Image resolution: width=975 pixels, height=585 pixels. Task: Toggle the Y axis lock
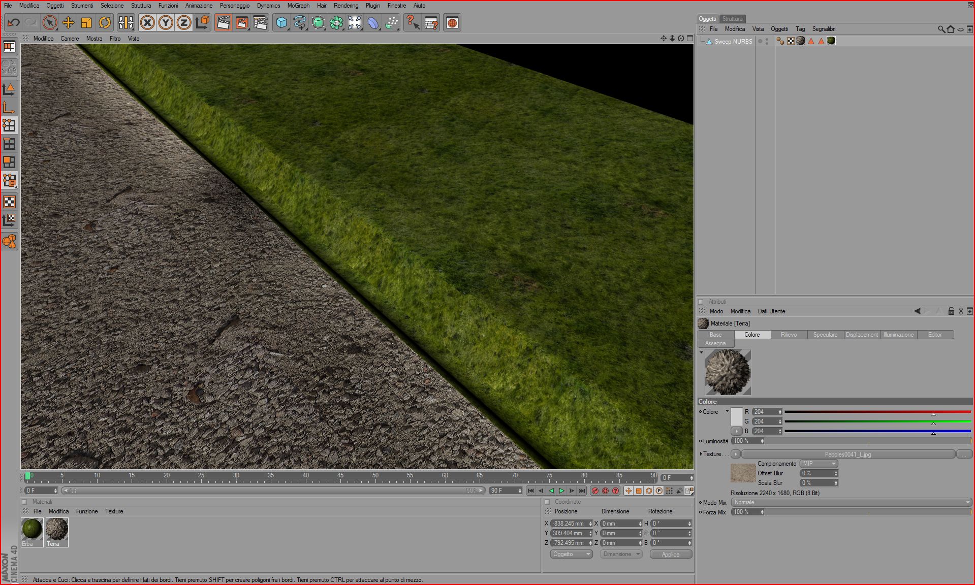(x=166, y=23)
